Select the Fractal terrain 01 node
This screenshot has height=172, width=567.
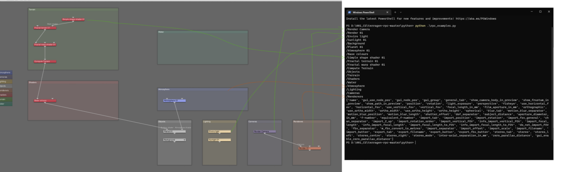pyautogui.click(x=45, y=28)
